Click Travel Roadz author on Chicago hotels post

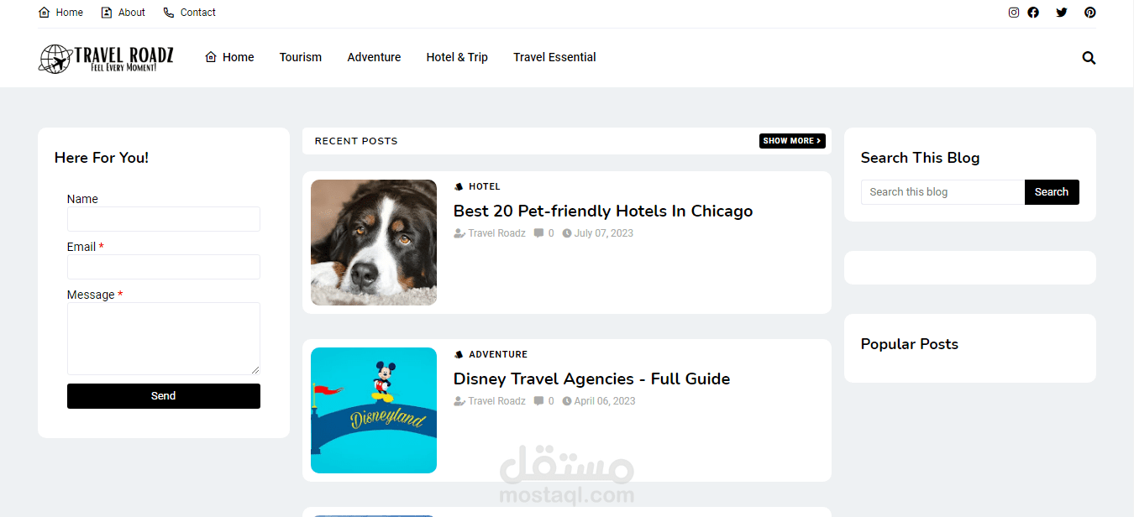pyautogui.click(x=496, y=233)
